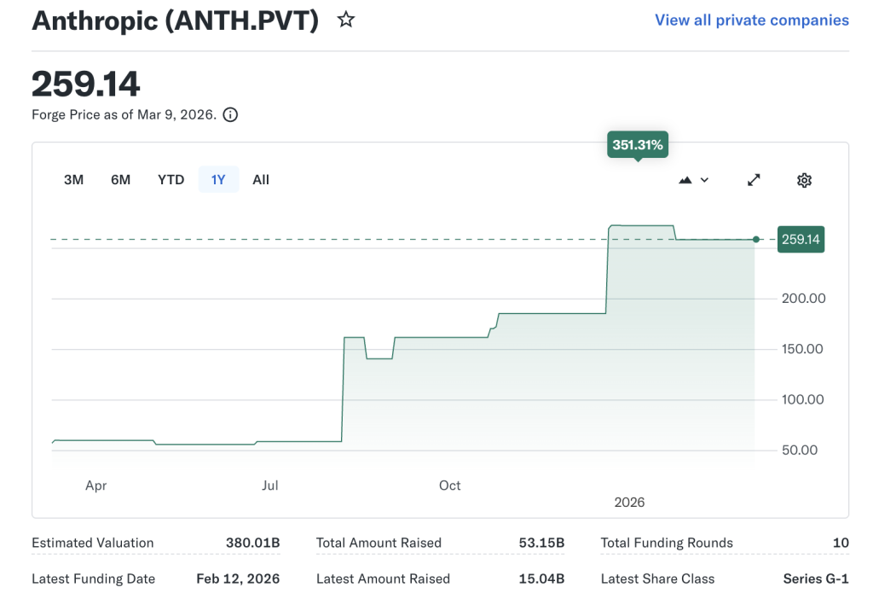Click the 351.31% gain badge
Image resolution: width=873 pixels, height=599 pixels.
coord(637,145)
